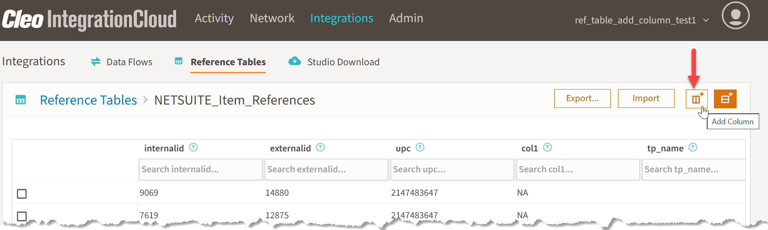Click help icon next to internalid column
The width and height of the screenshot is (768, 230).
193,148
